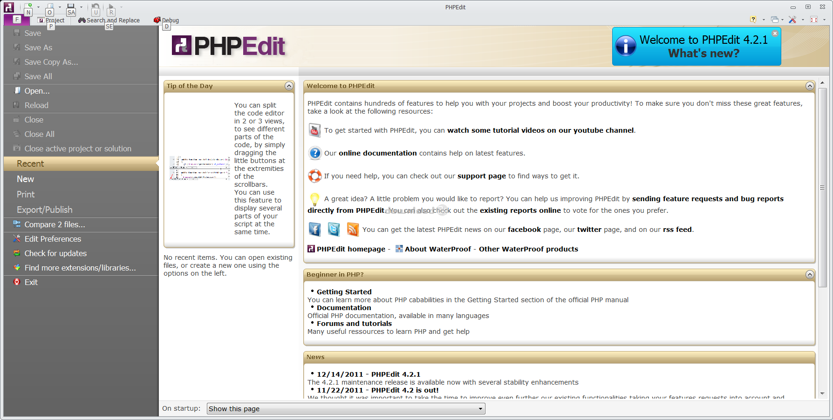Switch to the Debug tab
Screen dimensions: 833x420
click(x=166, y=20)
